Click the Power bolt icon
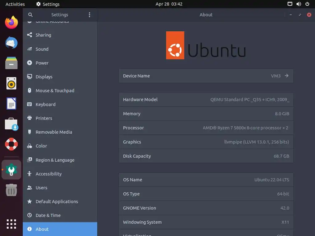The height and width of the screenshot is (236, 315). (x=30, y=63)
